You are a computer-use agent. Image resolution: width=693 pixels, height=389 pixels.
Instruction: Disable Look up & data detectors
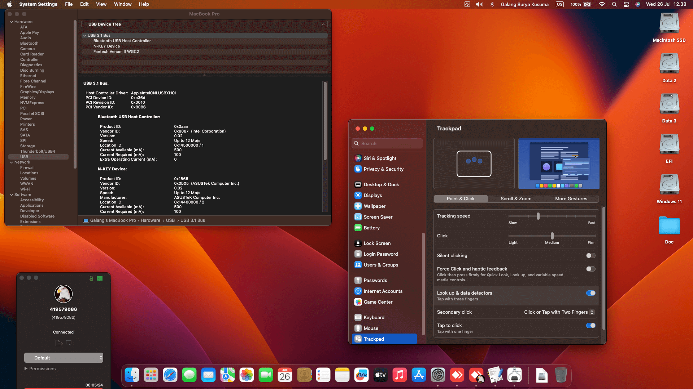590,293
